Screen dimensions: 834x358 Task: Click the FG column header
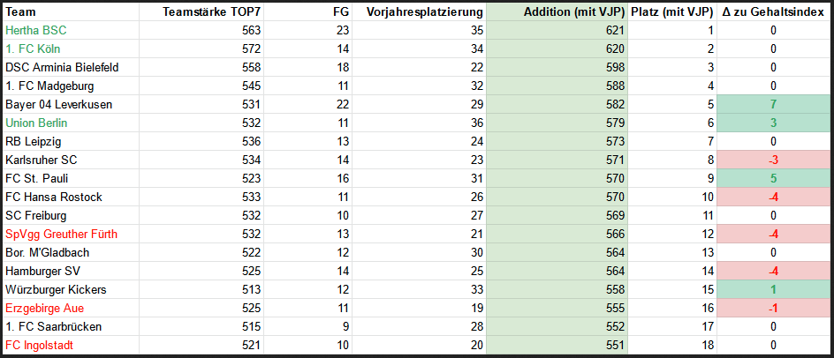click(x=342, y=11)
